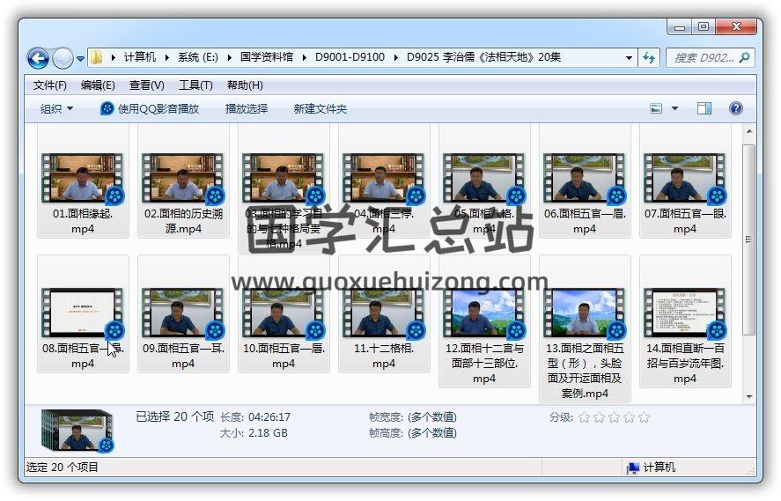Open the help question mark icon
781x501 pixels.
tap(736, 108)
